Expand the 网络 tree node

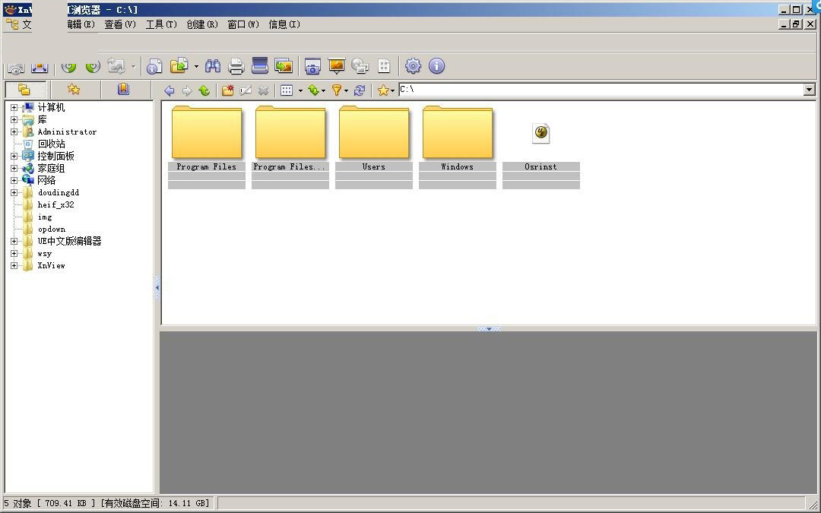coord(14,181)
